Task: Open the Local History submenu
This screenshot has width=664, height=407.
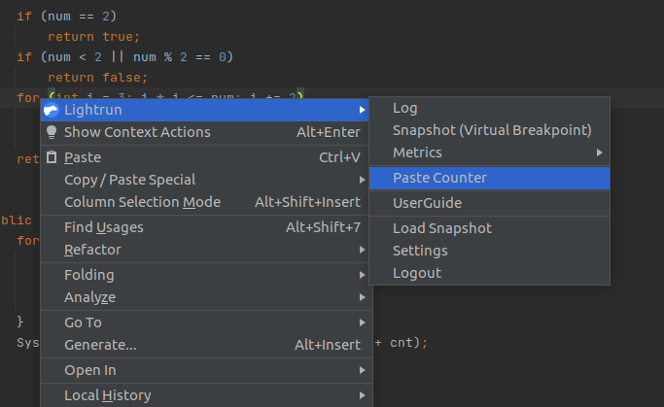Action: point(107,395)
